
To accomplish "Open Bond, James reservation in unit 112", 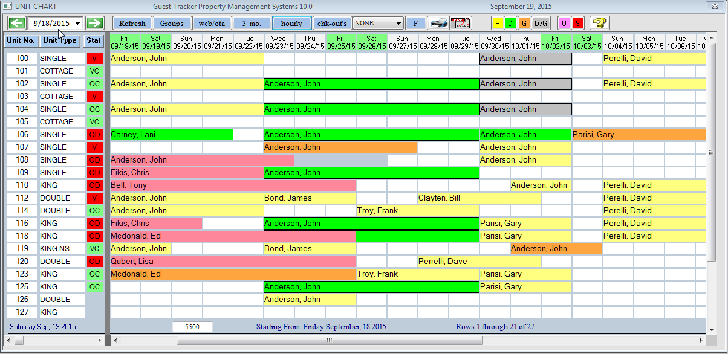I will 310,198.
